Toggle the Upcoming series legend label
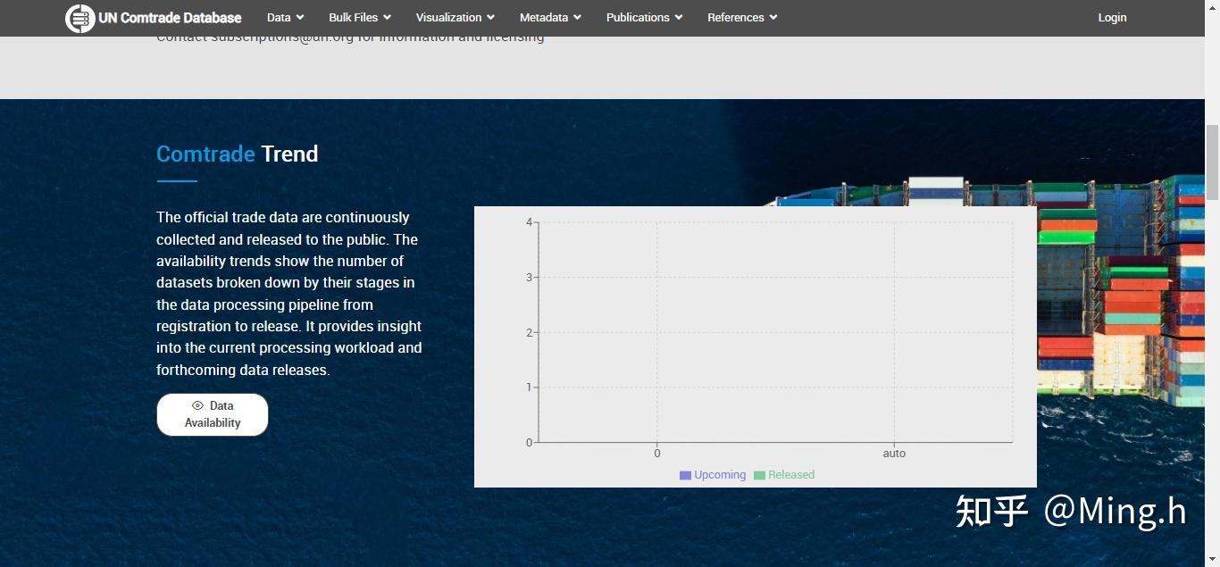1220x567 pixels. pyautogui.click(x=720, y=475)
